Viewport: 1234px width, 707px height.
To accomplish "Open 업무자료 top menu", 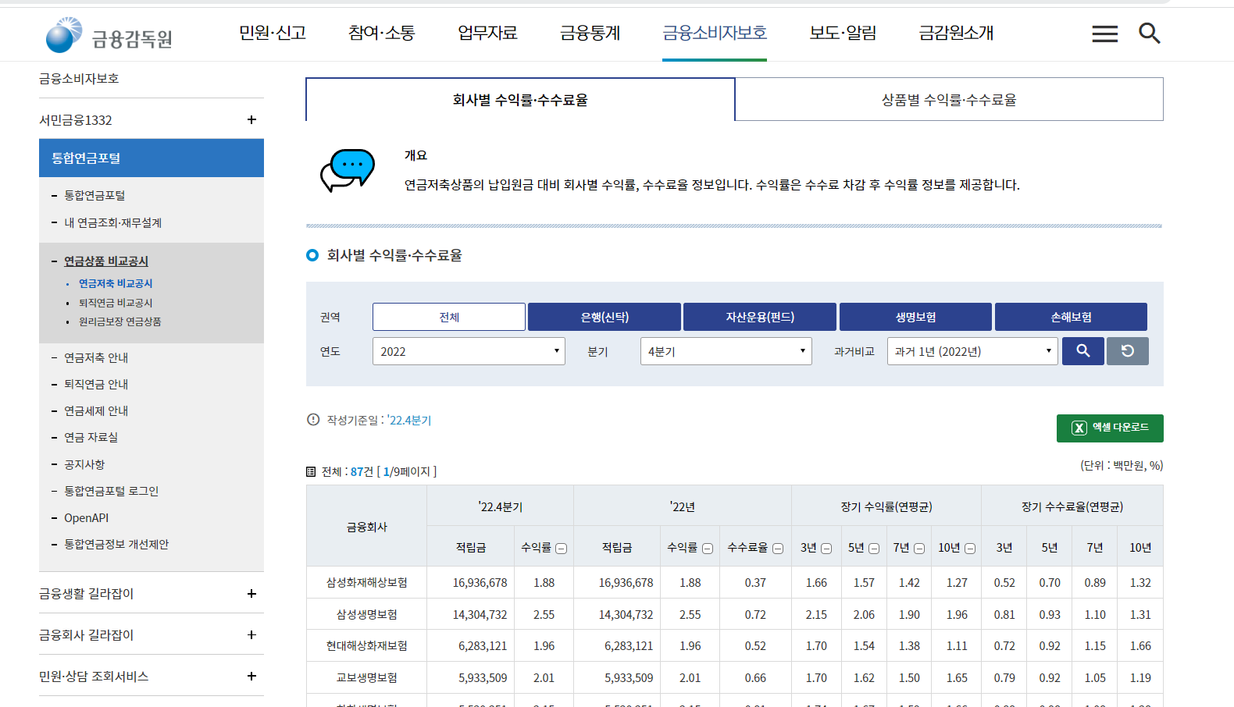I will click(x=487, y=33).
